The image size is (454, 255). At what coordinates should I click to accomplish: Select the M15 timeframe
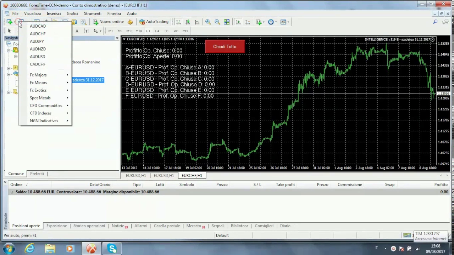(129, 31)
